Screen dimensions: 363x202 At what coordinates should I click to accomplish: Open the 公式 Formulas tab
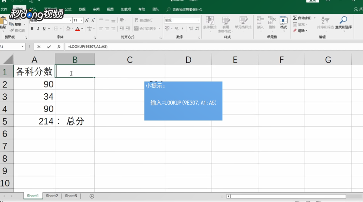point(68,9)
